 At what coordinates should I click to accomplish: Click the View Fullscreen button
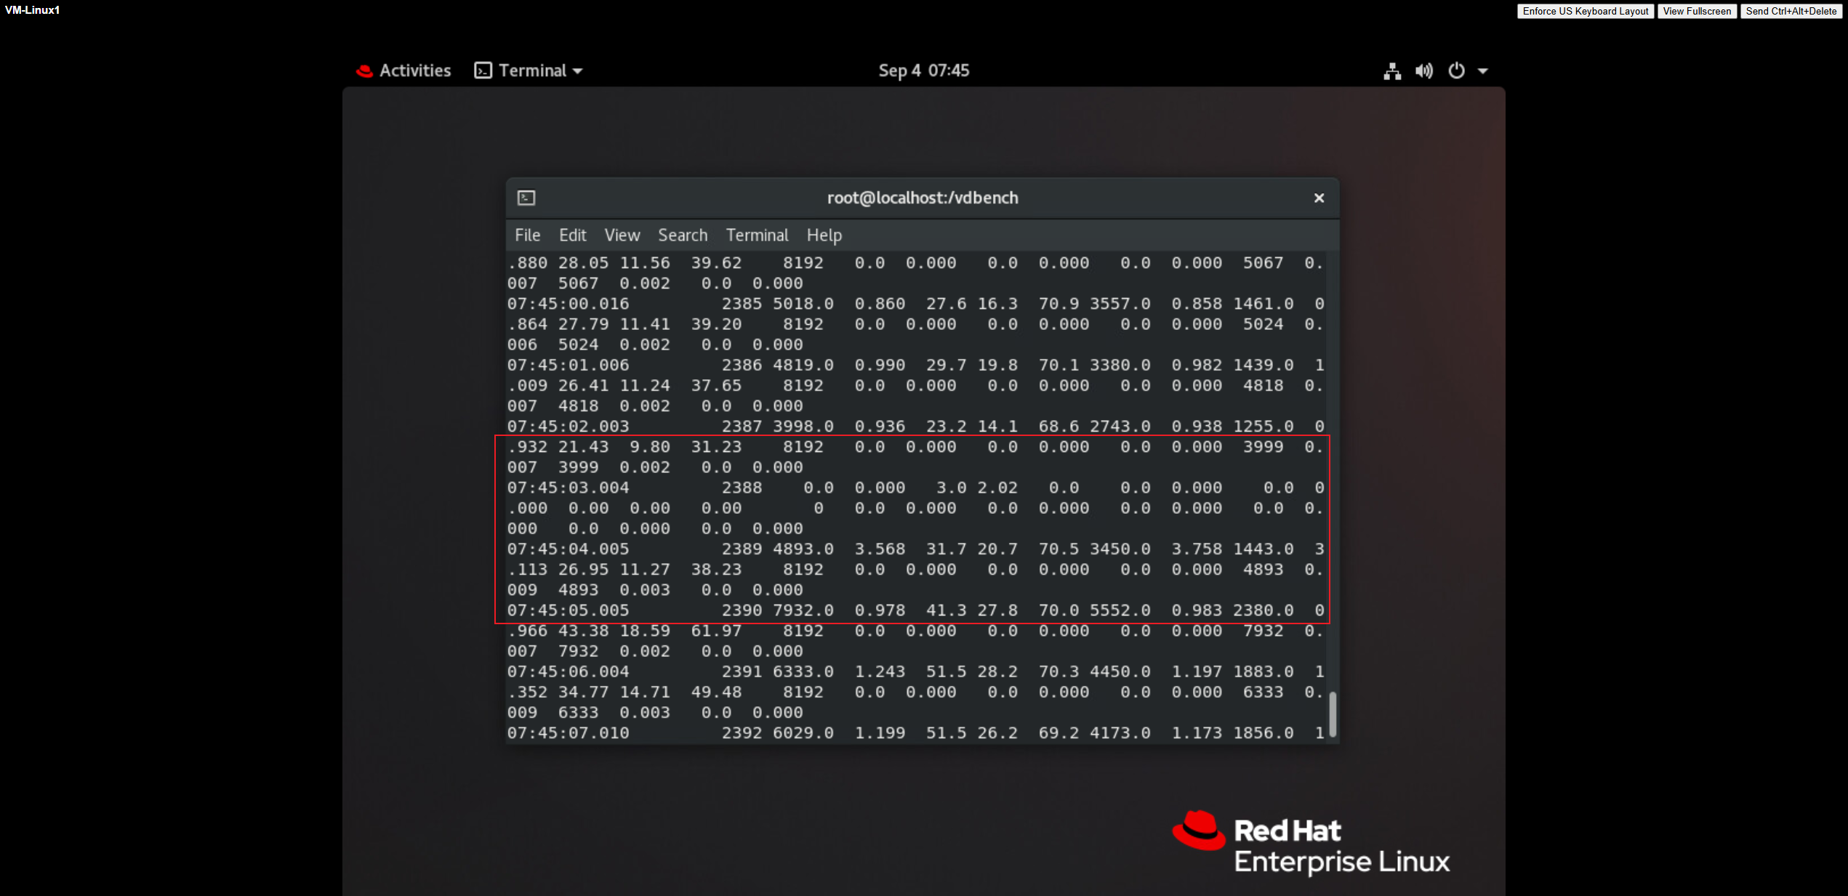(1697, 11)
